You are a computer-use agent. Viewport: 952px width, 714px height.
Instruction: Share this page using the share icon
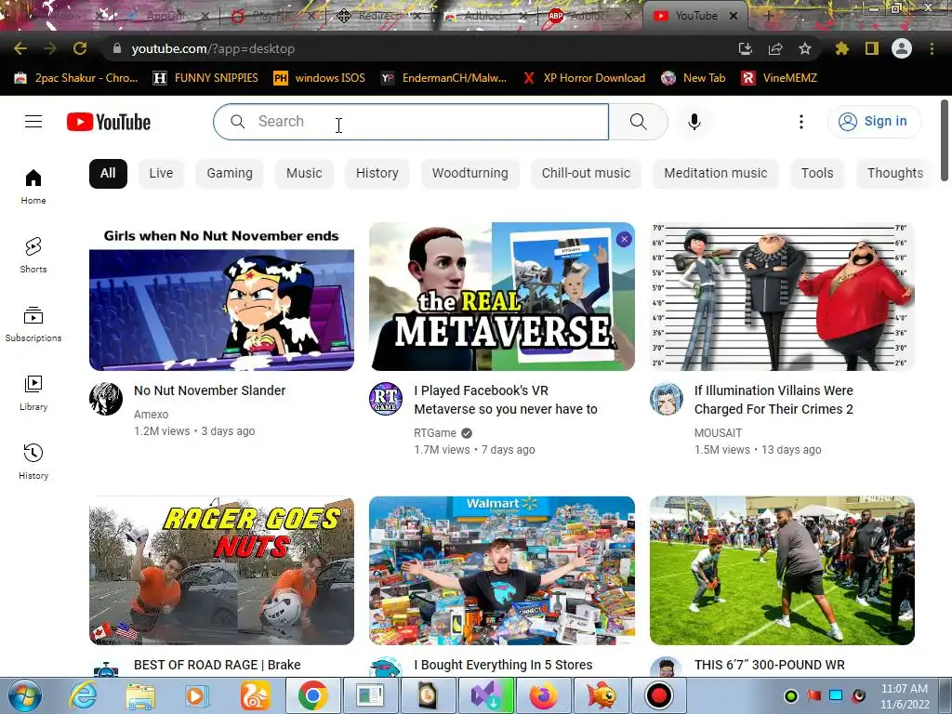(x=775, y=48)
